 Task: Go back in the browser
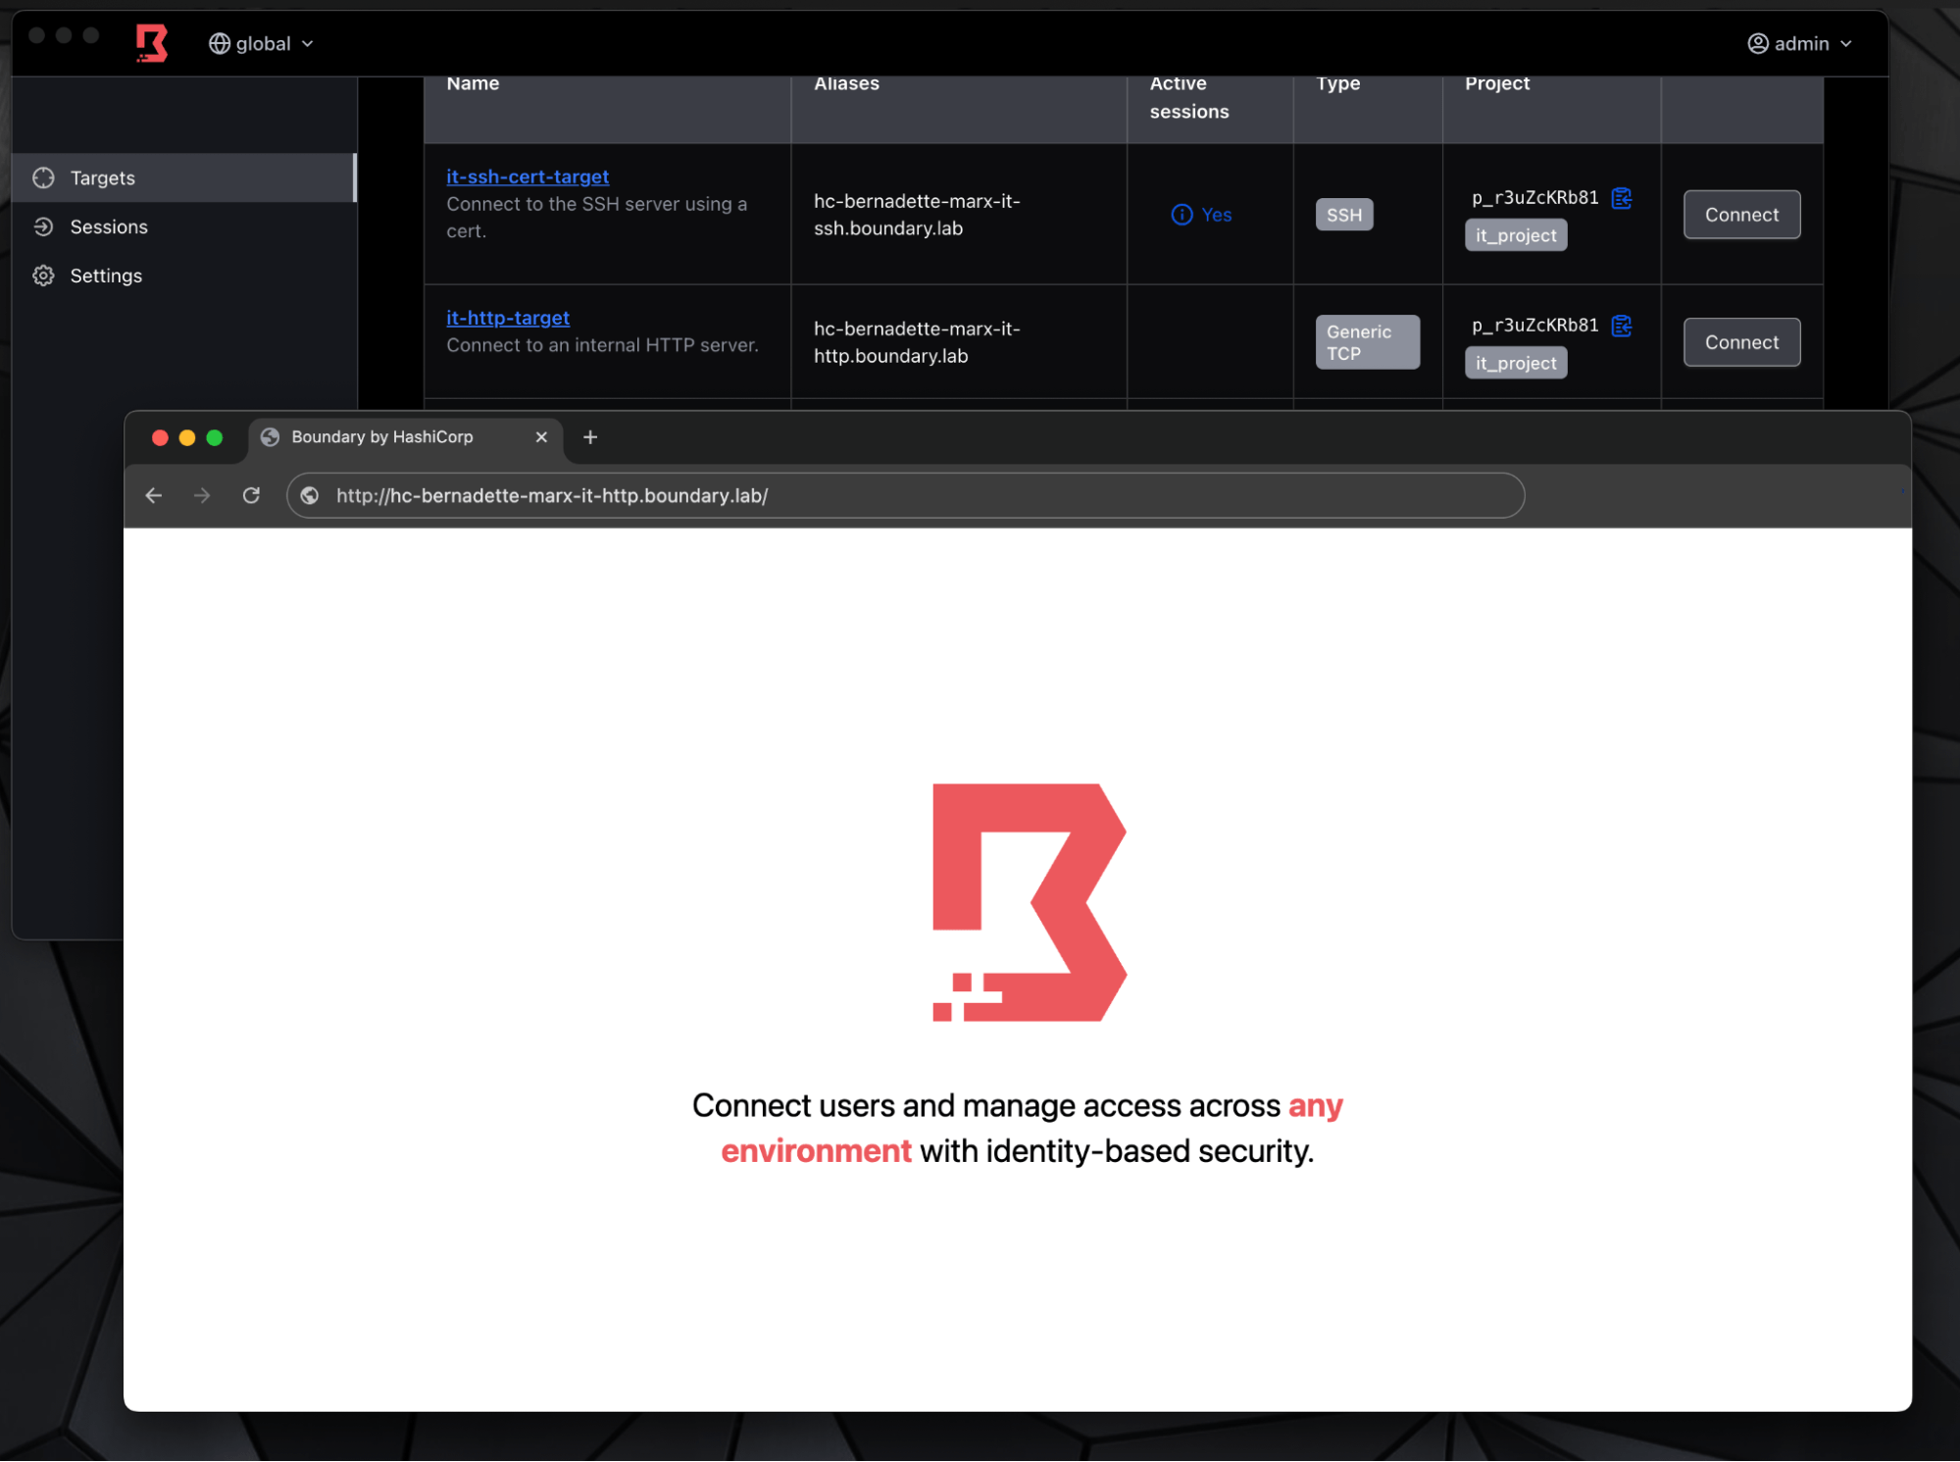coord(154,496)
